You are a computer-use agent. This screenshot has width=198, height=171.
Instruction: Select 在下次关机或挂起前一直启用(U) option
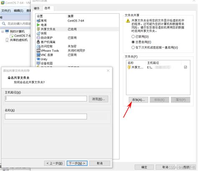[x=133, y=48]
